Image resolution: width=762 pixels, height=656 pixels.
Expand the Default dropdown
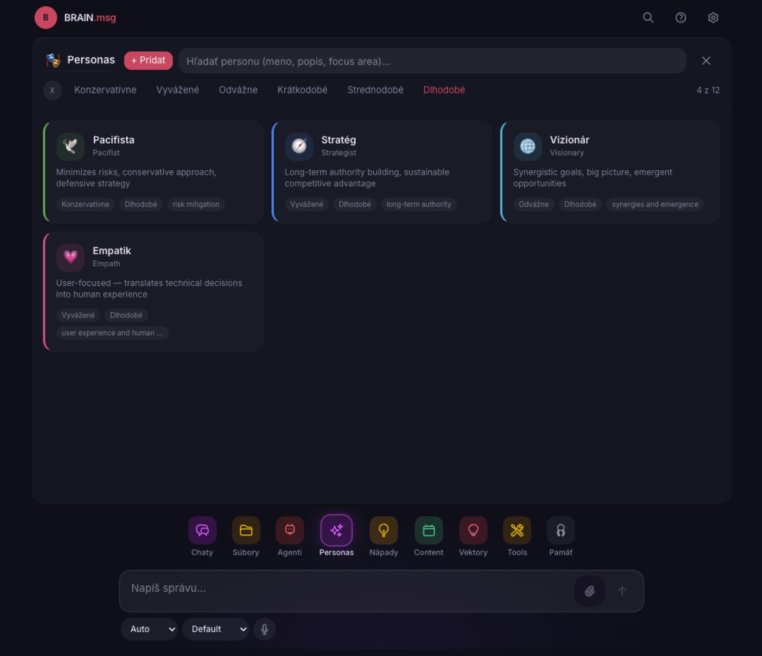[215, 629]
